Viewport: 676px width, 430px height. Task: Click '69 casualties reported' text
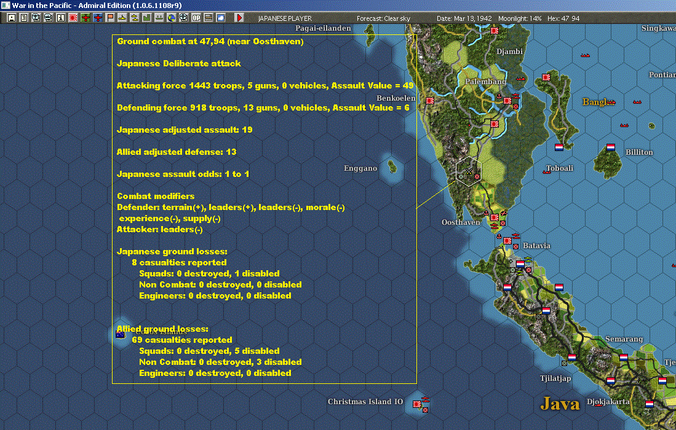click(x=182, y=340)
